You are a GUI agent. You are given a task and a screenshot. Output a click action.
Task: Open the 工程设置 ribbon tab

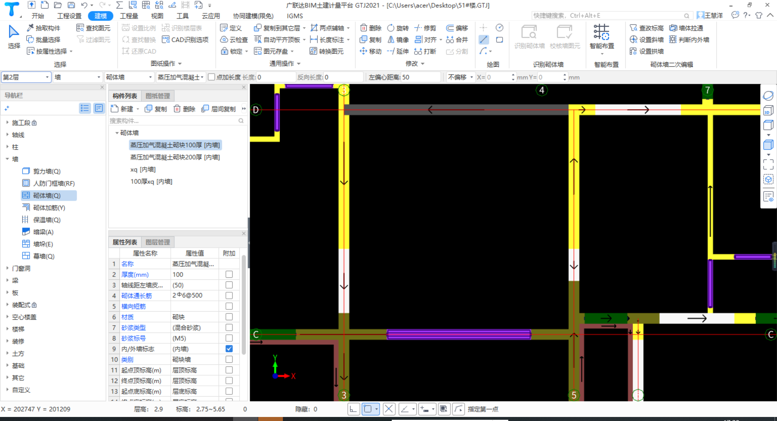(69, 16)
